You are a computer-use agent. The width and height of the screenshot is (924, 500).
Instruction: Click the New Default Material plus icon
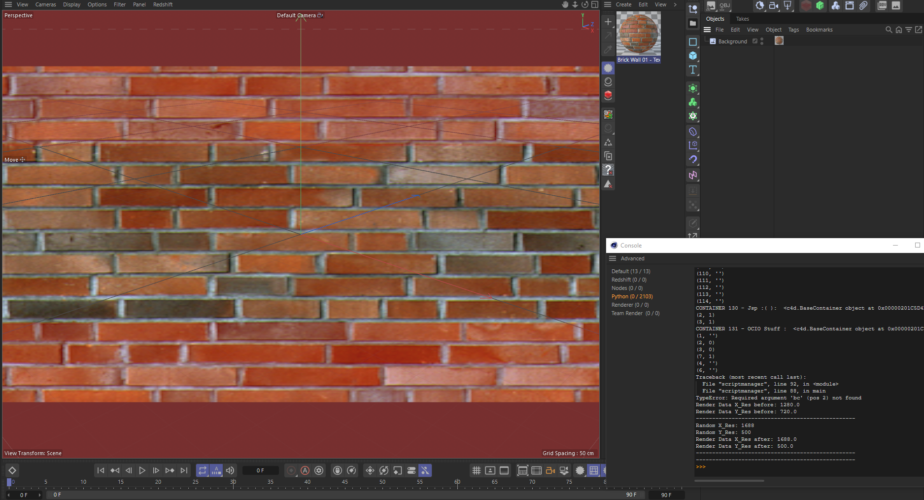(x=608, y=22)
